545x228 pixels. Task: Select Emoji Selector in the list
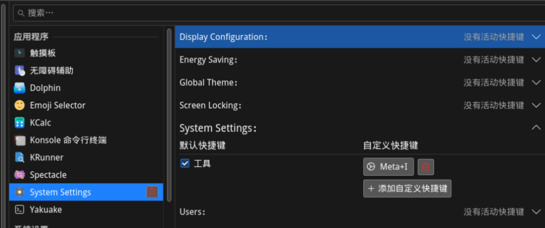pos(86,105)
